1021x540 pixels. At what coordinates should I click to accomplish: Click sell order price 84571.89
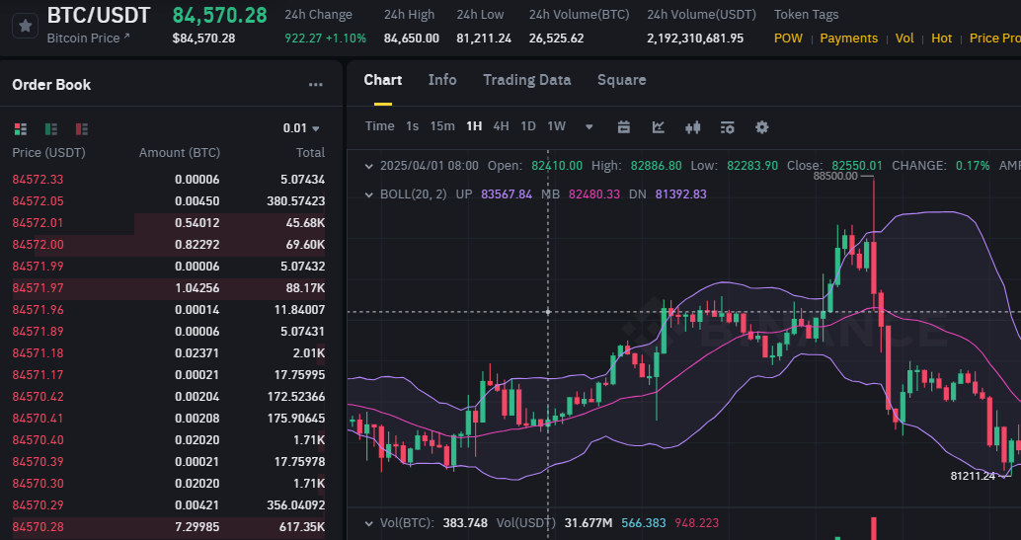tap(38, 332)
